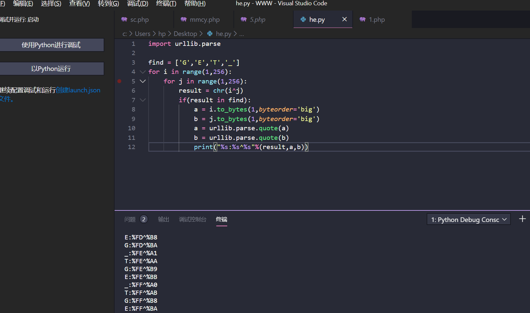Click the Python icon in the breadcrumb
530x313 pixels.
210,34
